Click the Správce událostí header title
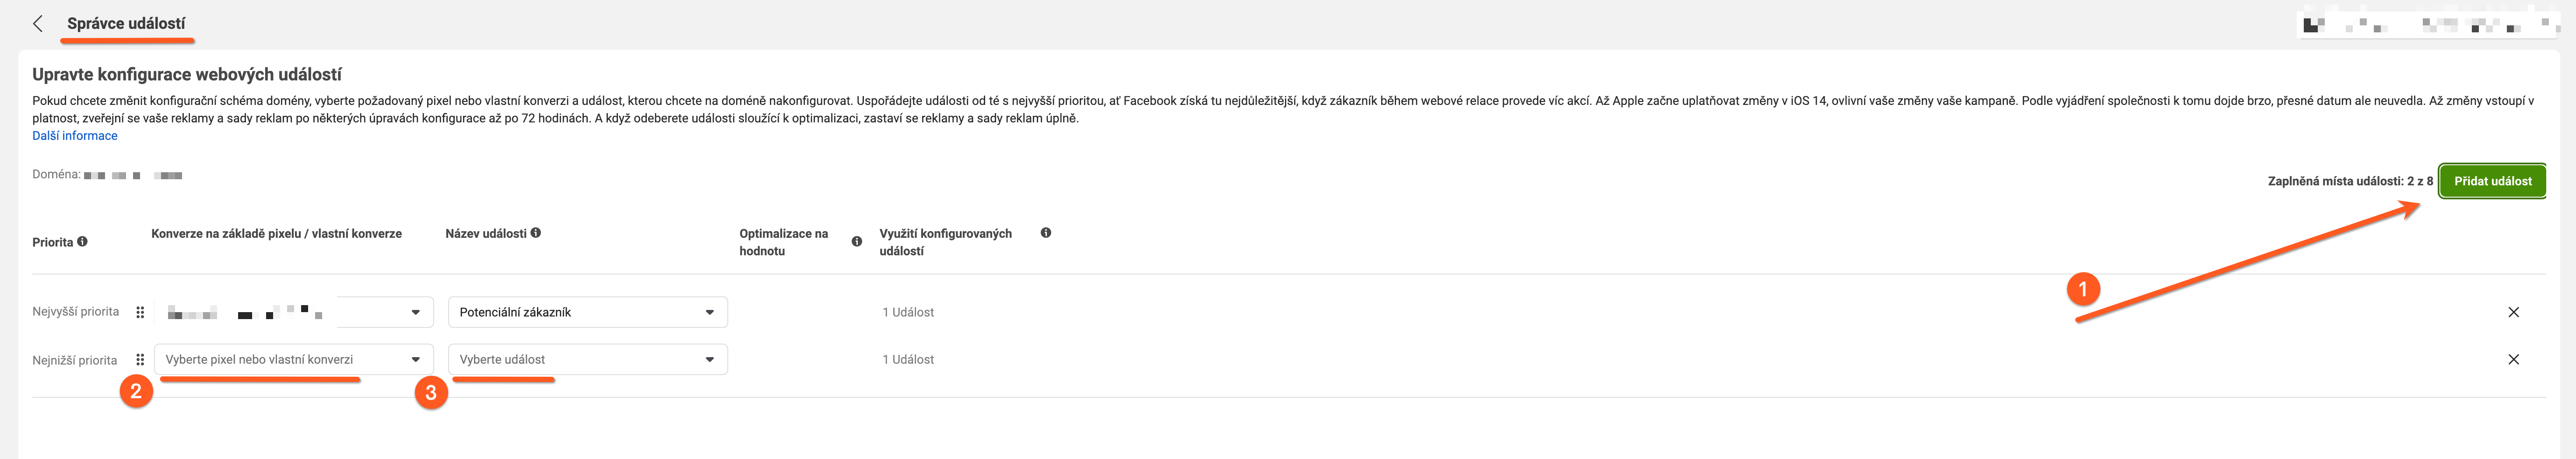The height and width of the screenshot is (459, 2576). (126, 23)
